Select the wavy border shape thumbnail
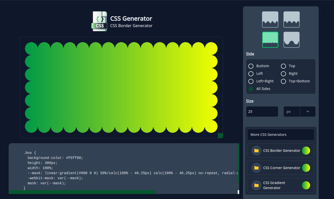Image resolution: width=334 pixels, height=199 pixels. pos(292,40)
